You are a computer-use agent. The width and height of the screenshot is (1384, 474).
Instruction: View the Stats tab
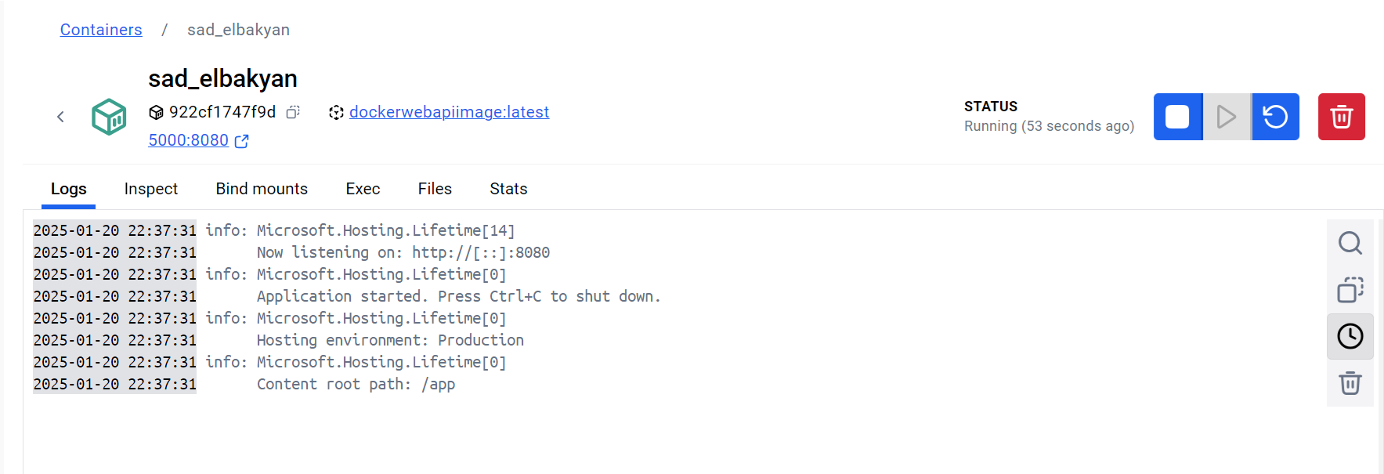(508, 189)
